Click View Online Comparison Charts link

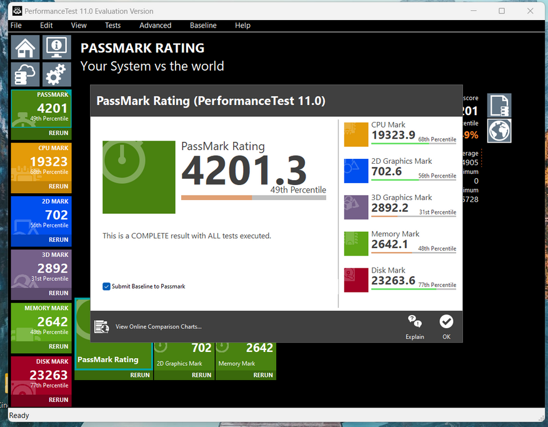click(158, 326)
